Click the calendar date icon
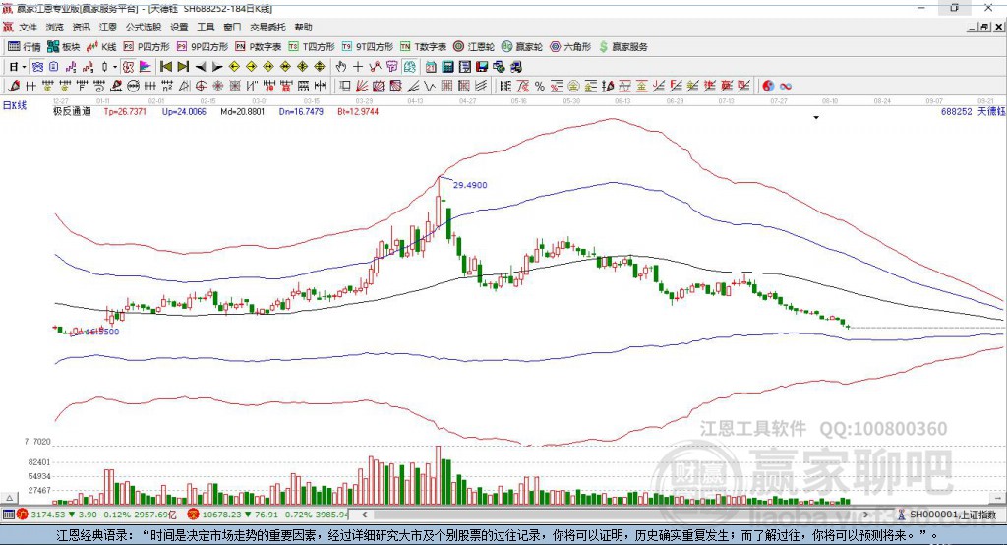Image resolution: width=1007 pixels, height=545 pixels. (x=431, y=67)
